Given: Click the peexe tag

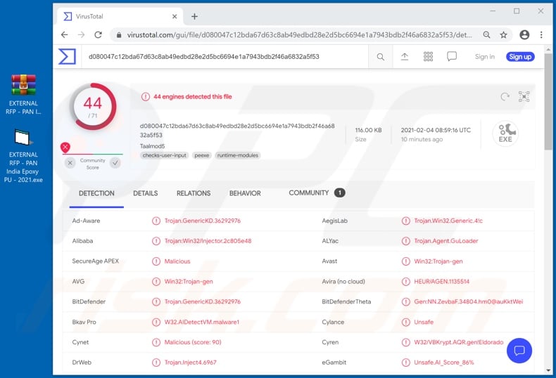Looking at the screenshot, I should pyautogui.click(x=202, y=155).
